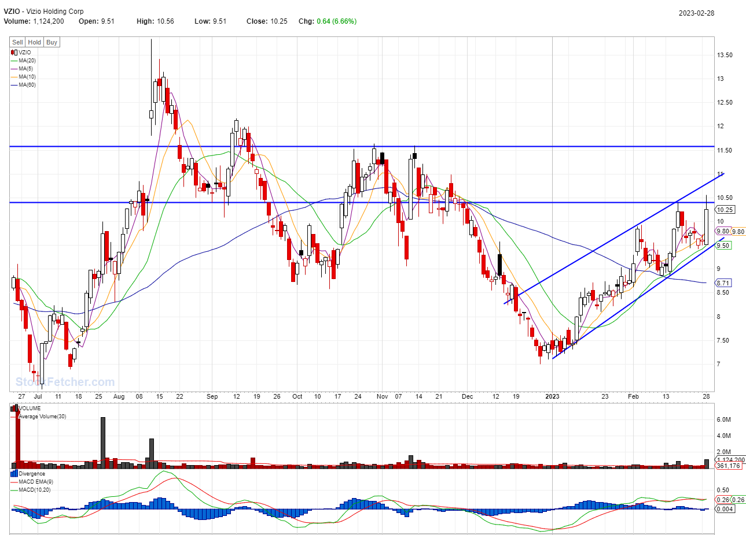Click the Dec date axis label
The image size is (746, 535).
click(x=467, y=396)
